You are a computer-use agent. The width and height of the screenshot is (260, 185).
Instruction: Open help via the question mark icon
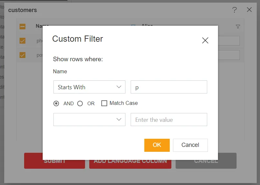(x=234, y=10)
